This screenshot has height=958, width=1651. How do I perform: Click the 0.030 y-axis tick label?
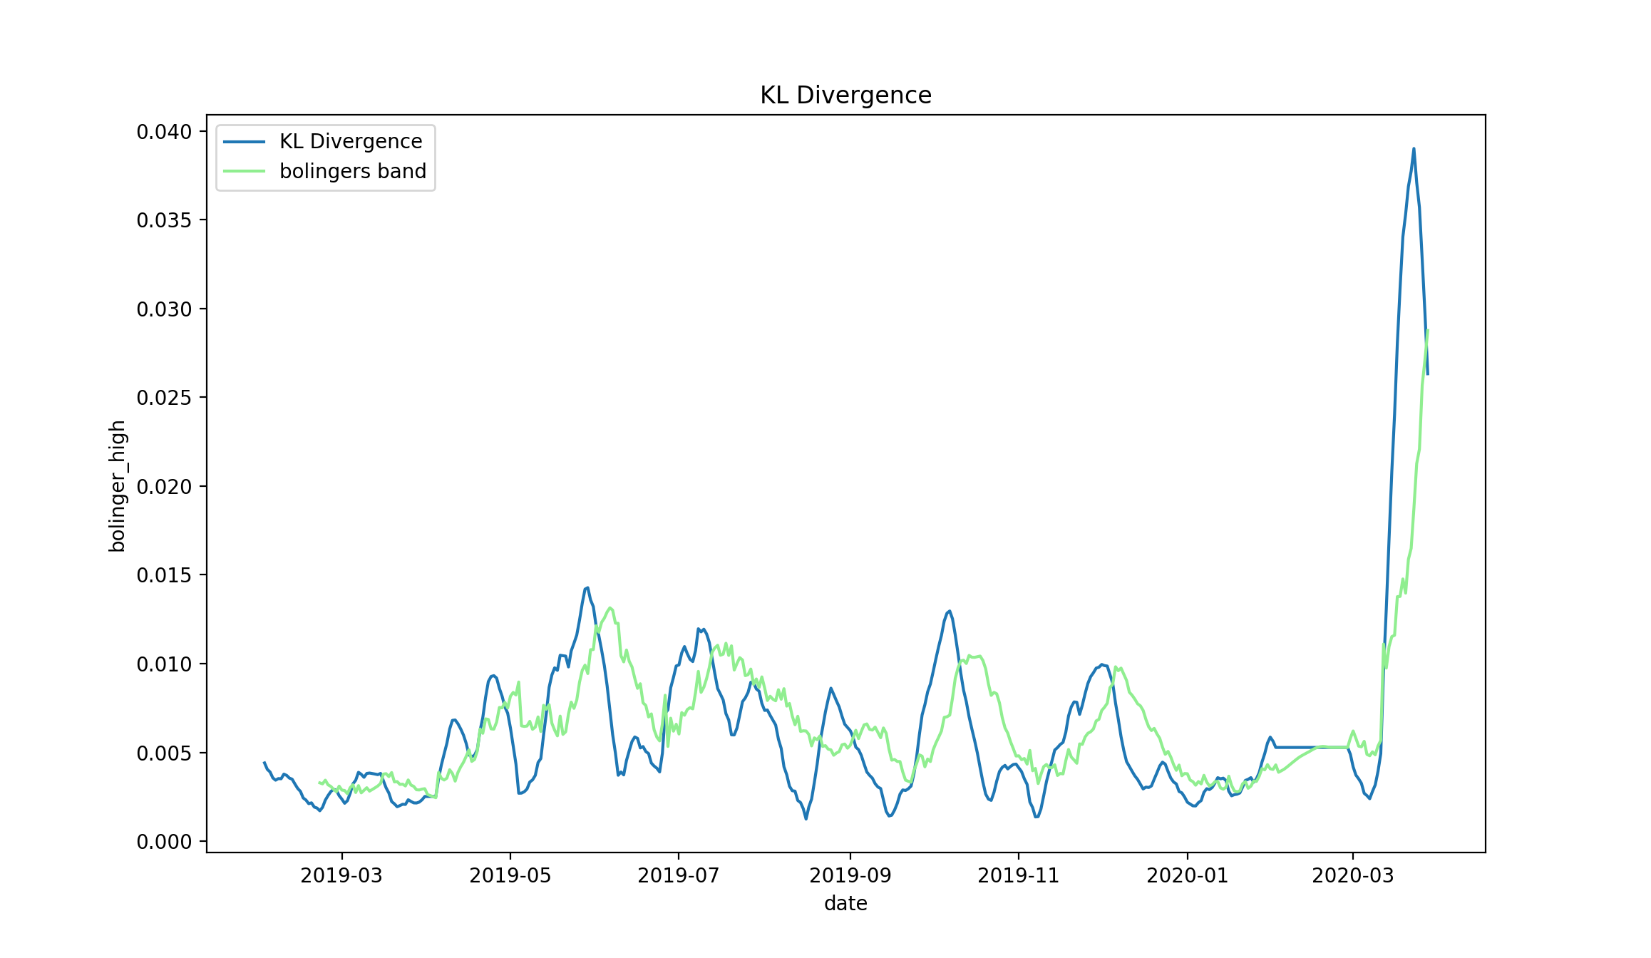(165, 309)
